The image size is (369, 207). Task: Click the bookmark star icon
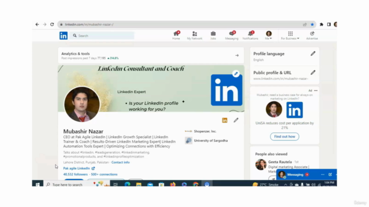click(x=312, y=24)
